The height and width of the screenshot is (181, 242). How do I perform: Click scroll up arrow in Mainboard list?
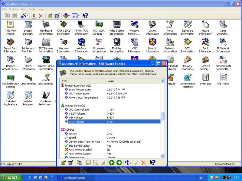coord(162,81)
